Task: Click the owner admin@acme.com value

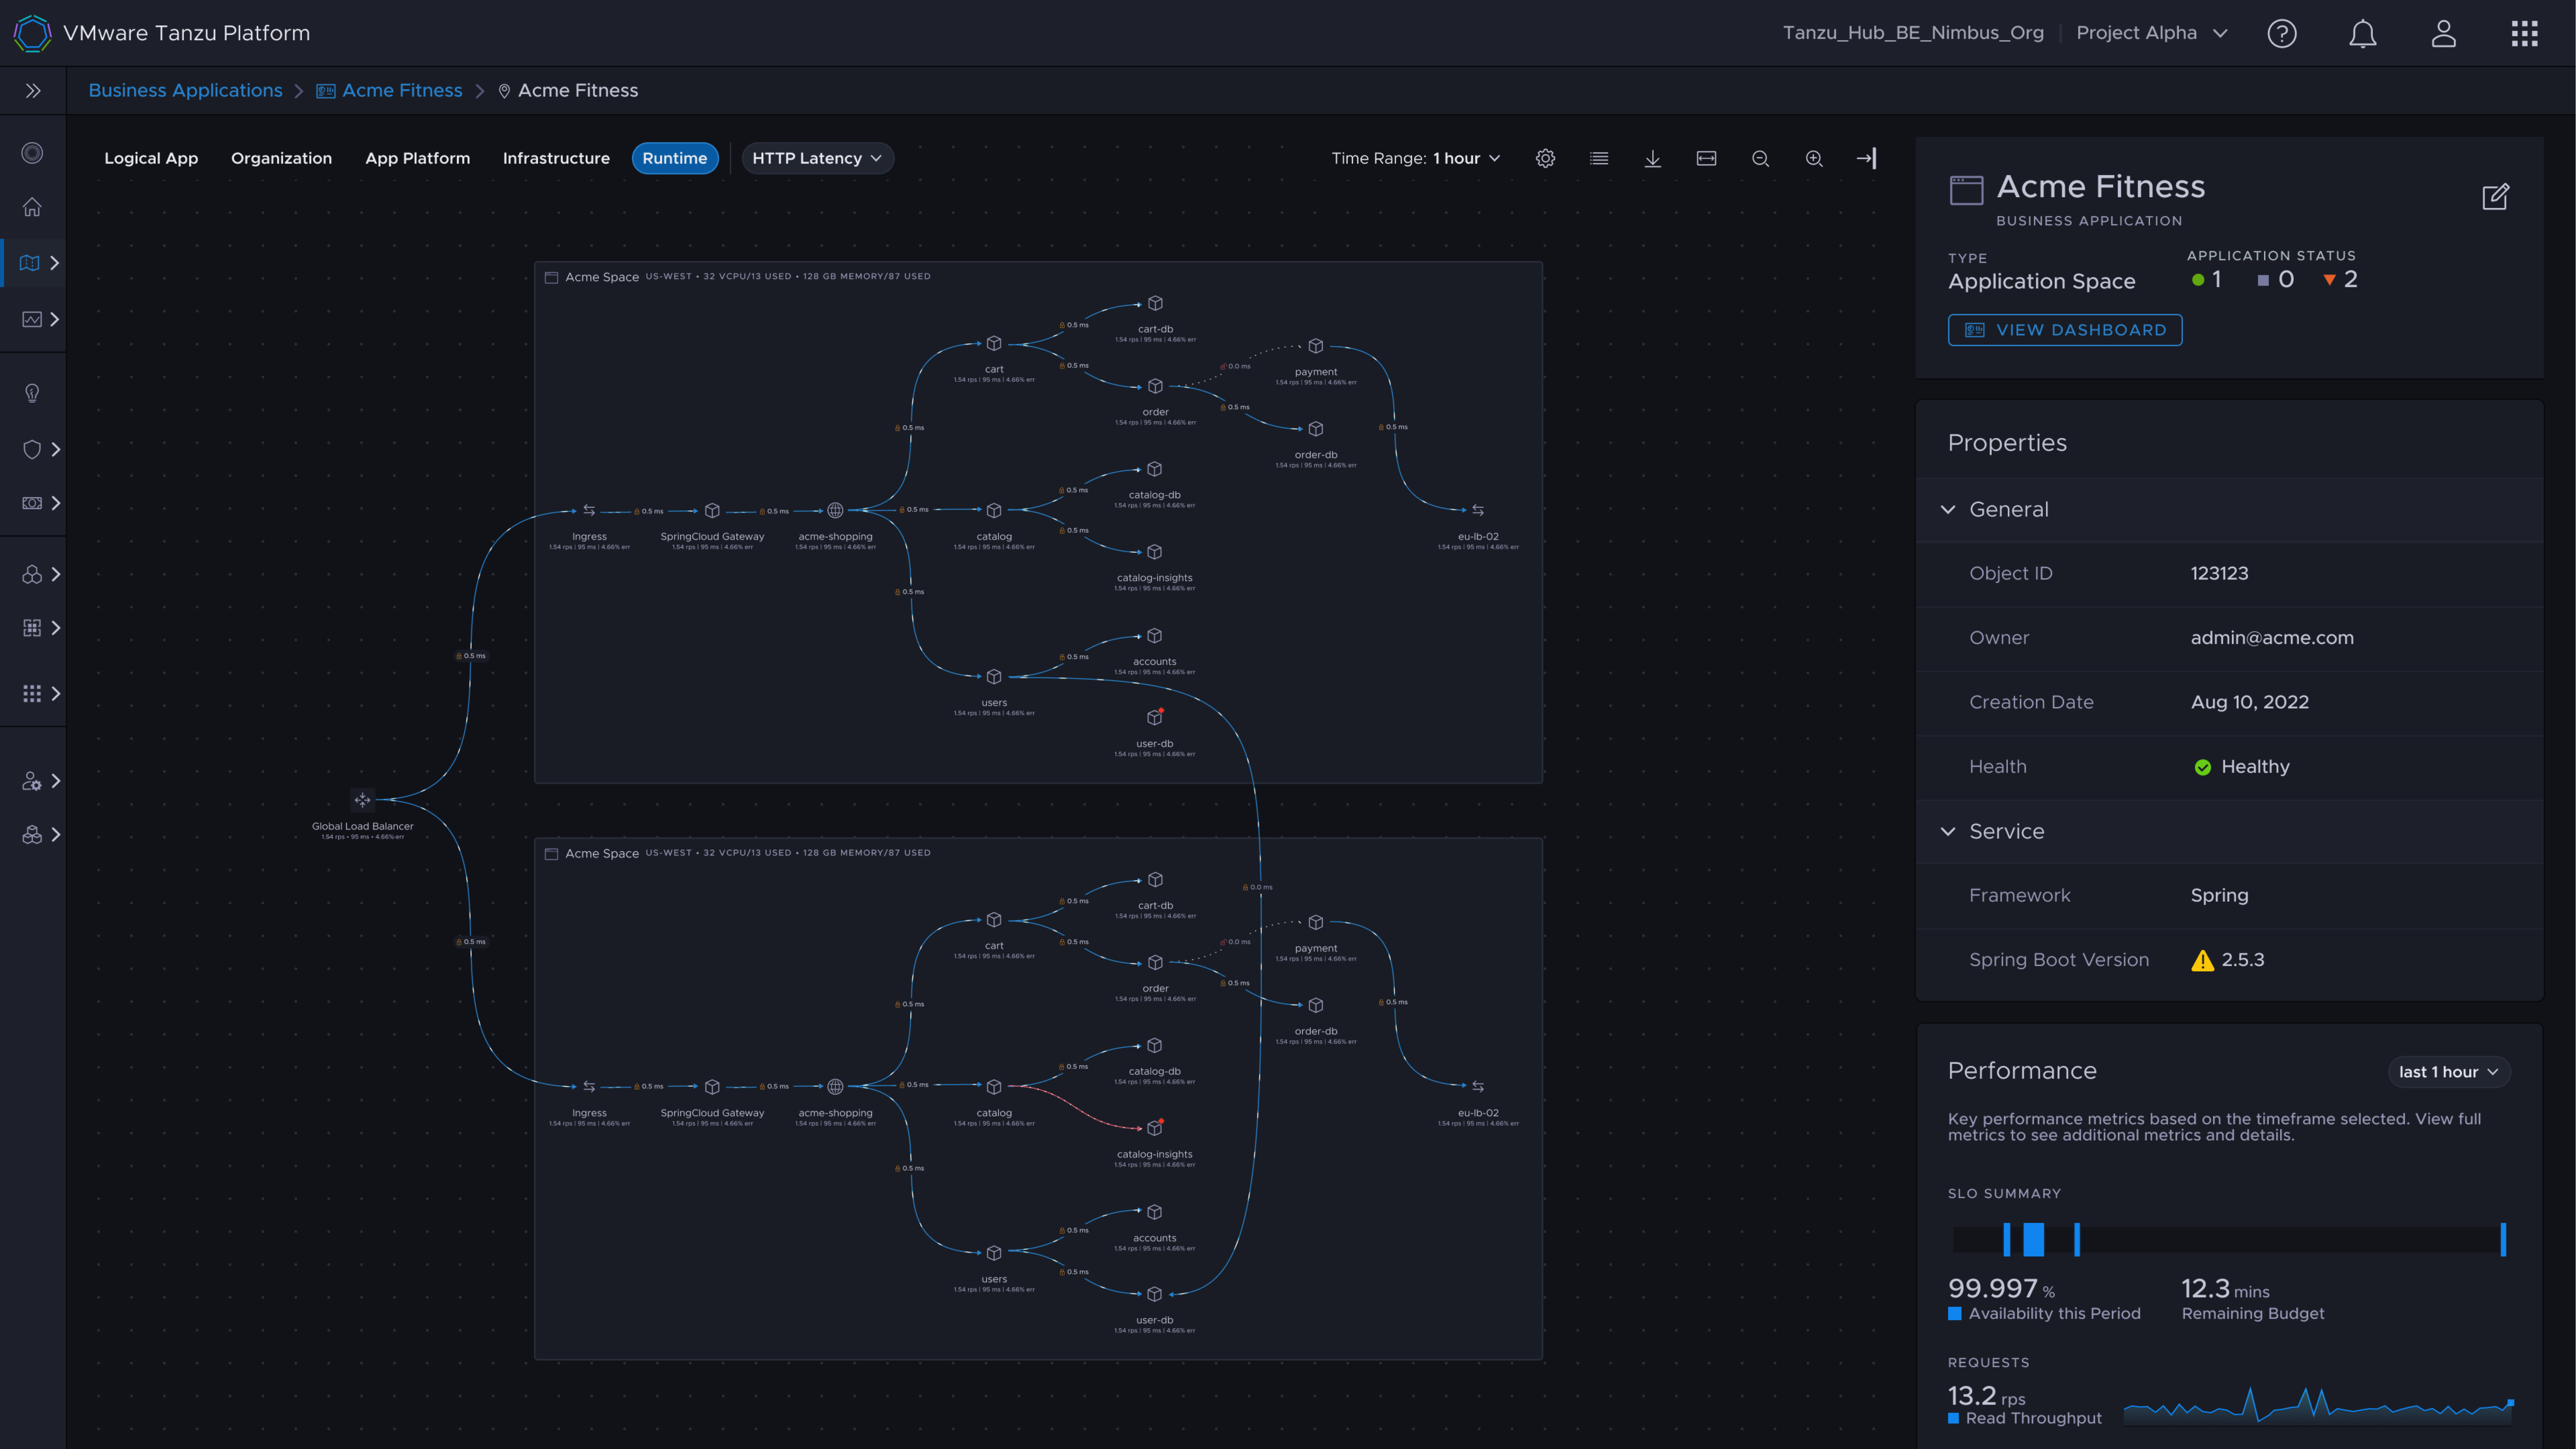Action: pos(2272,638)
